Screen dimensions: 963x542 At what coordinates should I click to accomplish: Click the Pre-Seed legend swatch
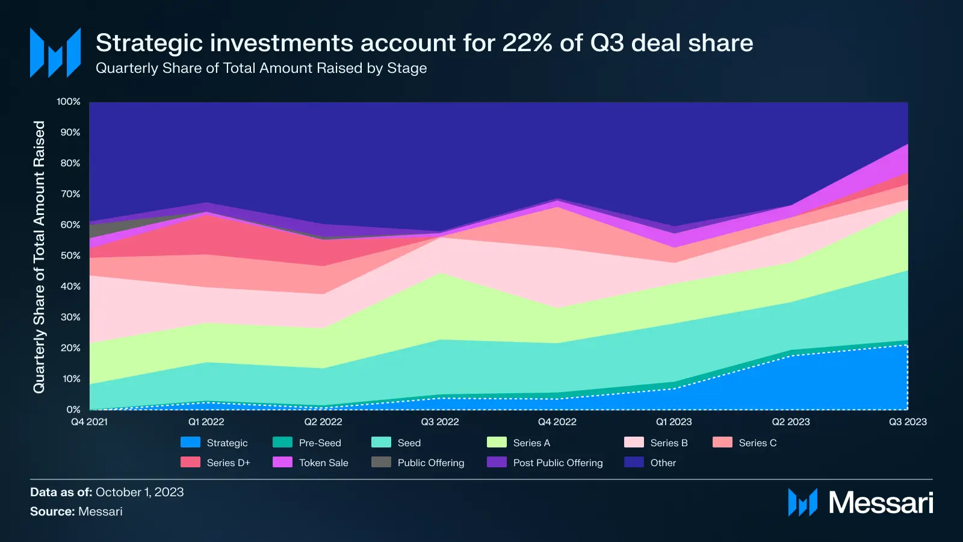[282, 443]
